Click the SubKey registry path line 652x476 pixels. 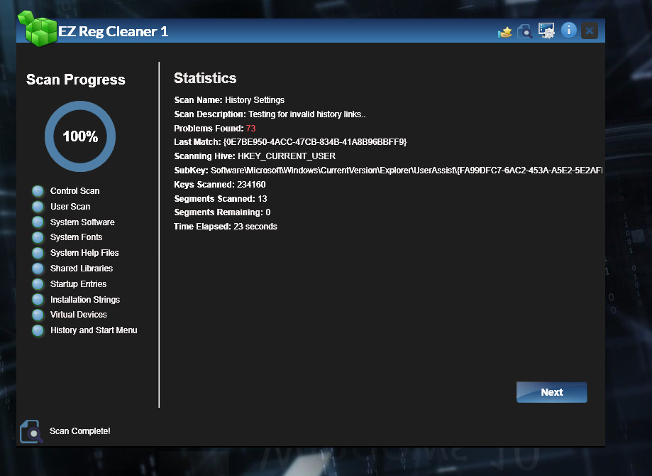(x=388, y=171)
